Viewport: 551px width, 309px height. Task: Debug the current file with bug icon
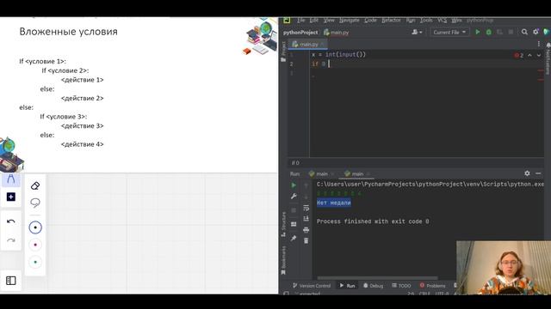tap(488, 33)
